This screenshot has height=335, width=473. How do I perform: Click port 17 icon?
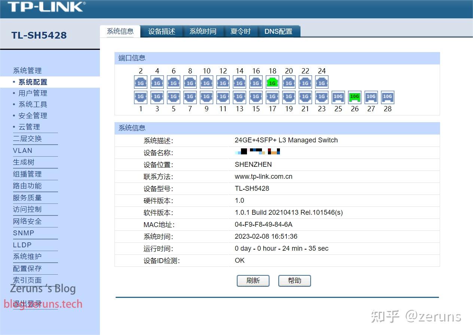(272, 97)
